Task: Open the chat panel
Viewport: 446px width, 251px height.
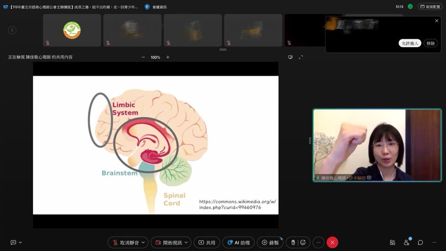Action: [420, 242]
